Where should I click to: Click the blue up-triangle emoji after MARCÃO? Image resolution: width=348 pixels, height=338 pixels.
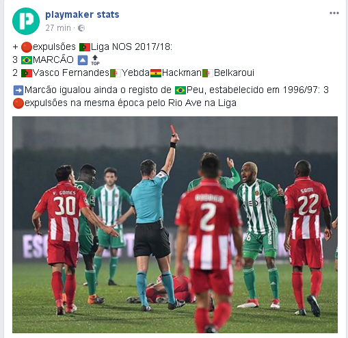click(83, 60)
